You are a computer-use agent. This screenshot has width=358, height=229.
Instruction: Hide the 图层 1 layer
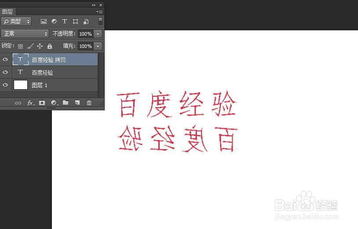pos(5,85)
